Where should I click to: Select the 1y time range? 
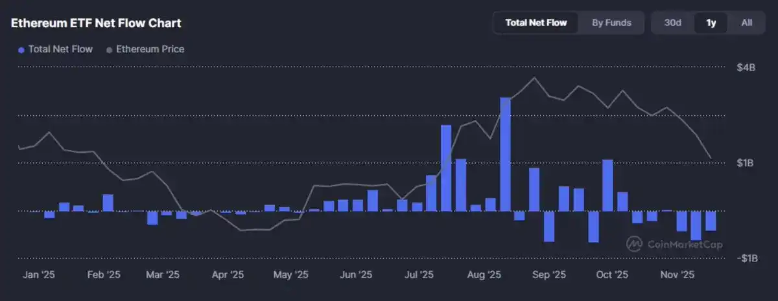click(x=711, y=23)
